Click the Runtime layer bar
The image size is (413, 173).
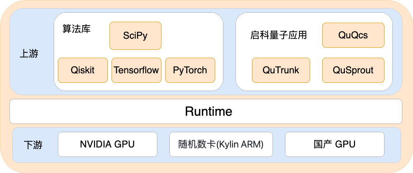coord(206,111)
